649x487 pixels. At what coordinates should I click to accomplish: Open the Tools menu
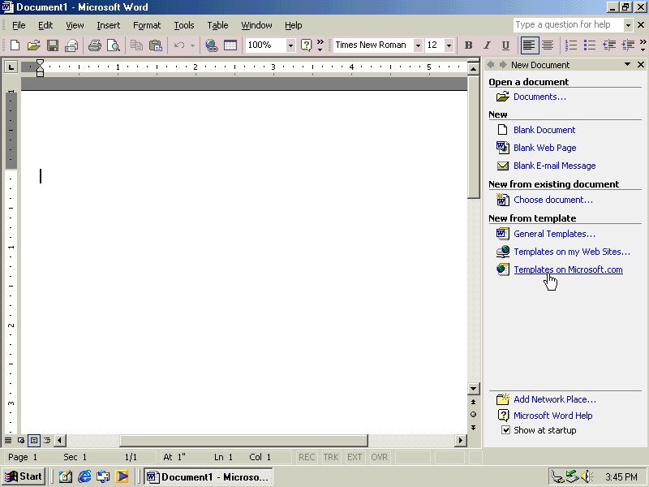tap(184, 25)
